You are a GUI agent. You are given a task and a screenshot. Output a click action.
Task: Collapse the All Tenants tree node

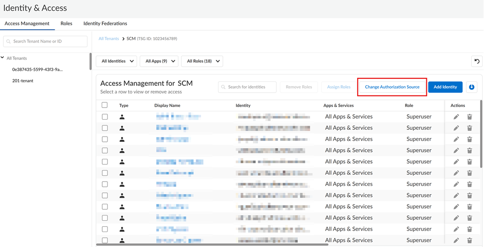click(3, 58)
